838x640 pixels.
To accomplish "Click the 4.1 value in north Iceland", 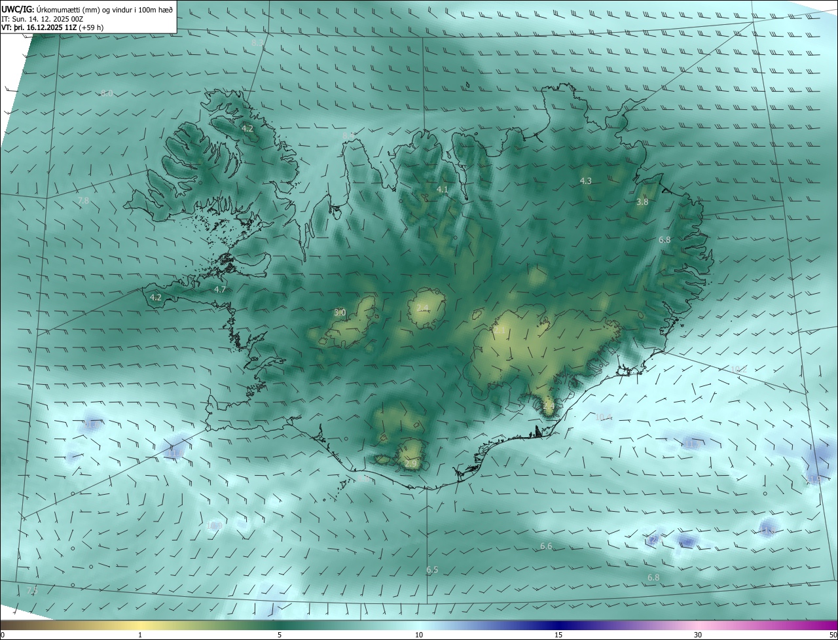I will click(x=443, y=189).
